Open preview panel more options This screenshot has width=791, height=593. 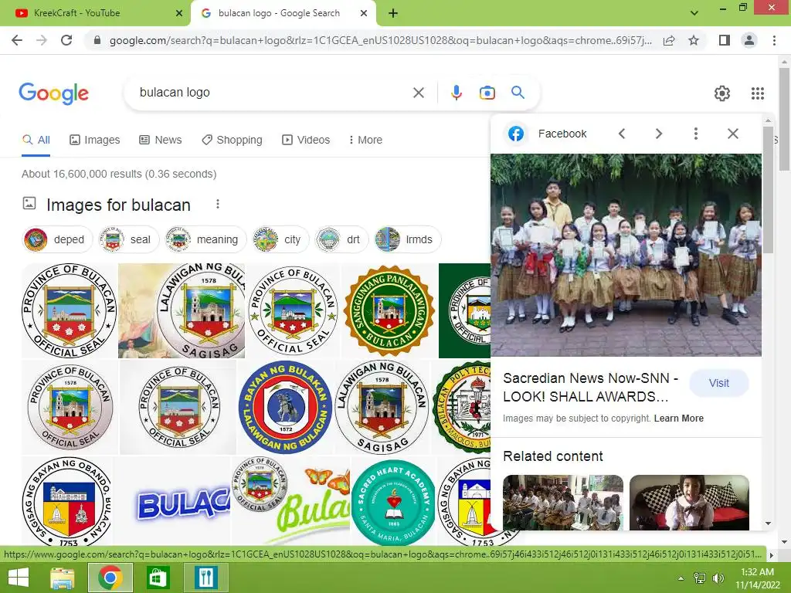(x=696, y=134)
